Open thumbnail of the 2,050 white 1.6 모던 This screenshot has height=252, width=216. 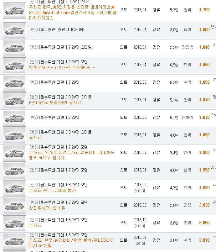click(14, 223)
